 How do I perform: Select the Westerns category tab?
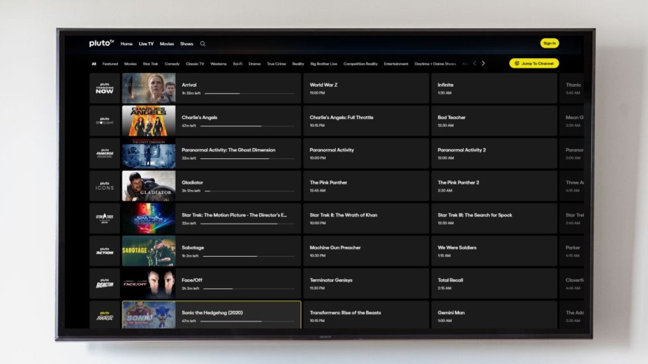pos(219,64)
